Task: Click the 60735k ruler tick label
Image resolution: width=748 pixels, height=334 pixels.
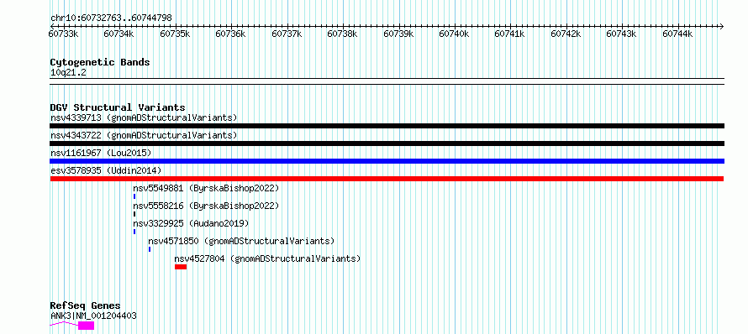Action: click(175, 34)
